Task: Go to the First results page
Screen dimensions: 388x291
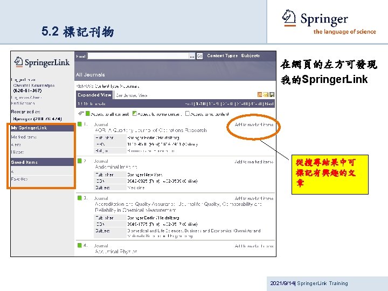Action: (189, 104)
